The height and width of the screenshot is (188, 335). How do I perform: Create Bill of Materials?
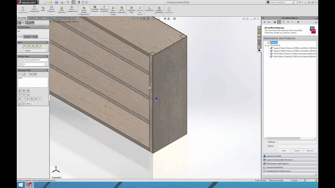click(x=122, y=10)
